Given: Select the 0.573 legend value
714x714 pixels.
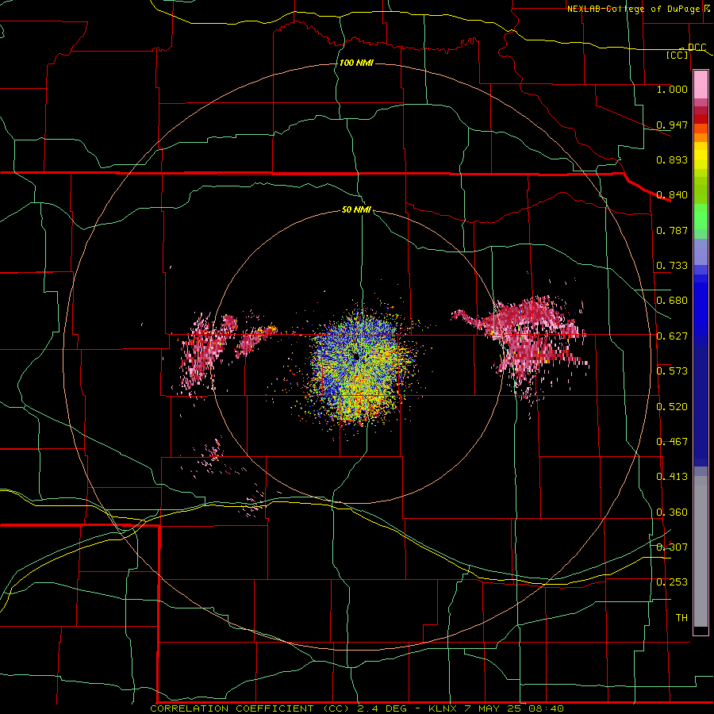Looking at the screenshot, I should pyautogui.click(x=672, y=371).
